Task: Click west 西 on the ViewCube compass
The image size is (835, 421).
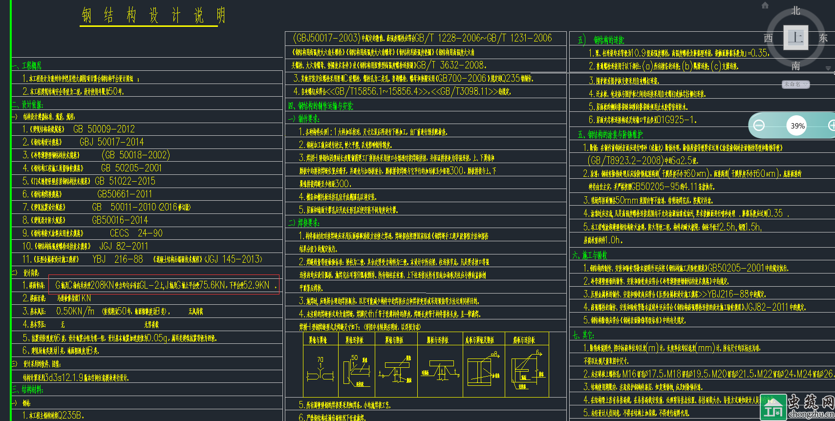Action: click(768, 38)
